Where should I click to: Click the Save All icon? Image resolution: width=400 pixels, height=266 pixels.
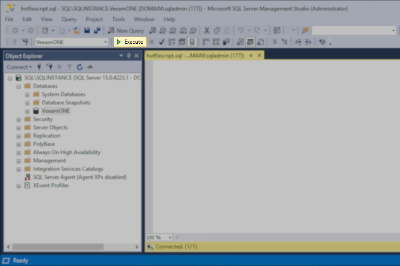(x=97, y=30)
